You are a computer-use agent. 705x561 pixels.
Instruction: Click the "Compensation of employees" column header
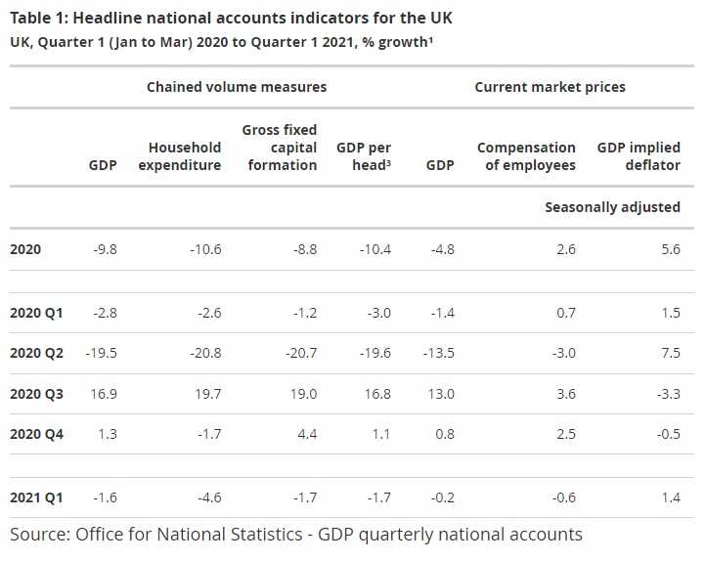pyautogui.click(x=526, y=156)
